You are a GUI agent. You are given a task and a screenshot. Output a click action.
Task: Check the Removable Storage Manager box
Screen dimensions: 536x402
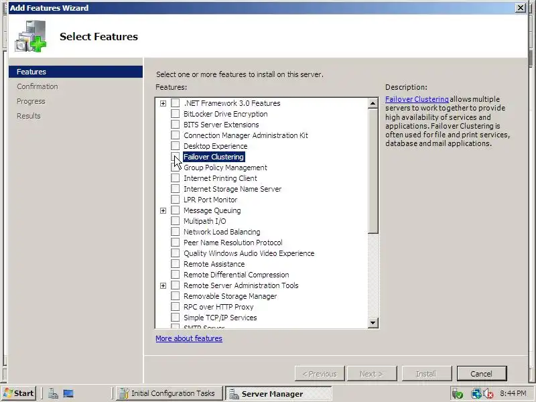[x=175, y=296]
